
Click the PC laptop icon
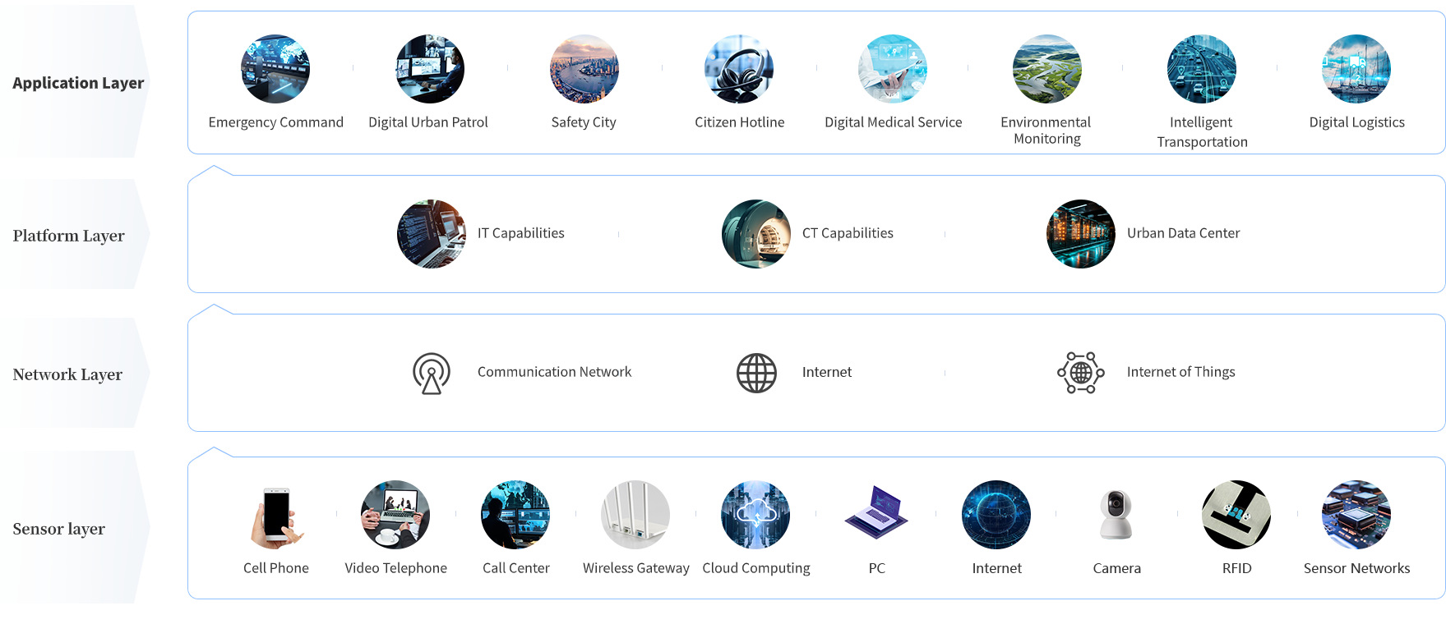(876, 514)
